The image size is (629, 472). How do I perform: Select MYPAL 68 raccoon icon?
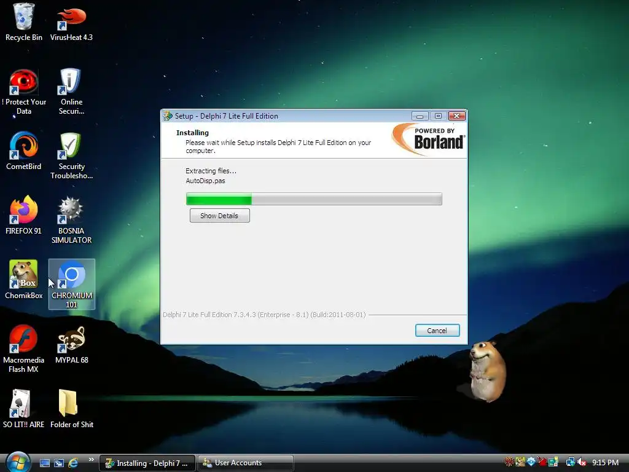[71, 344]
